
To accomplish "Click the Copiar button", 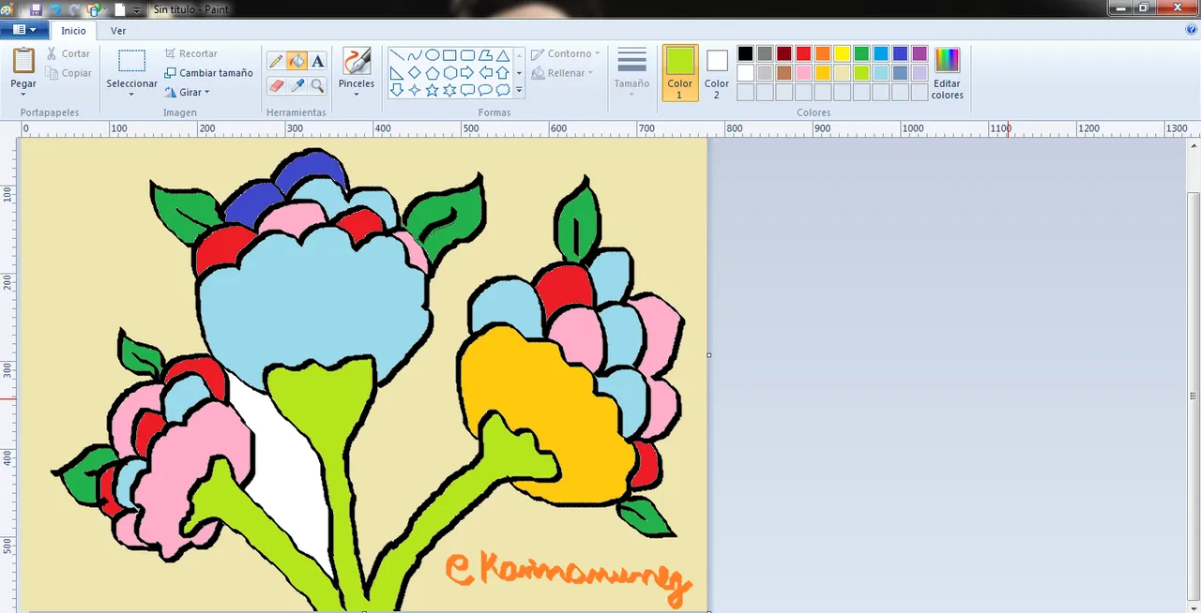I will coord(69,73).
